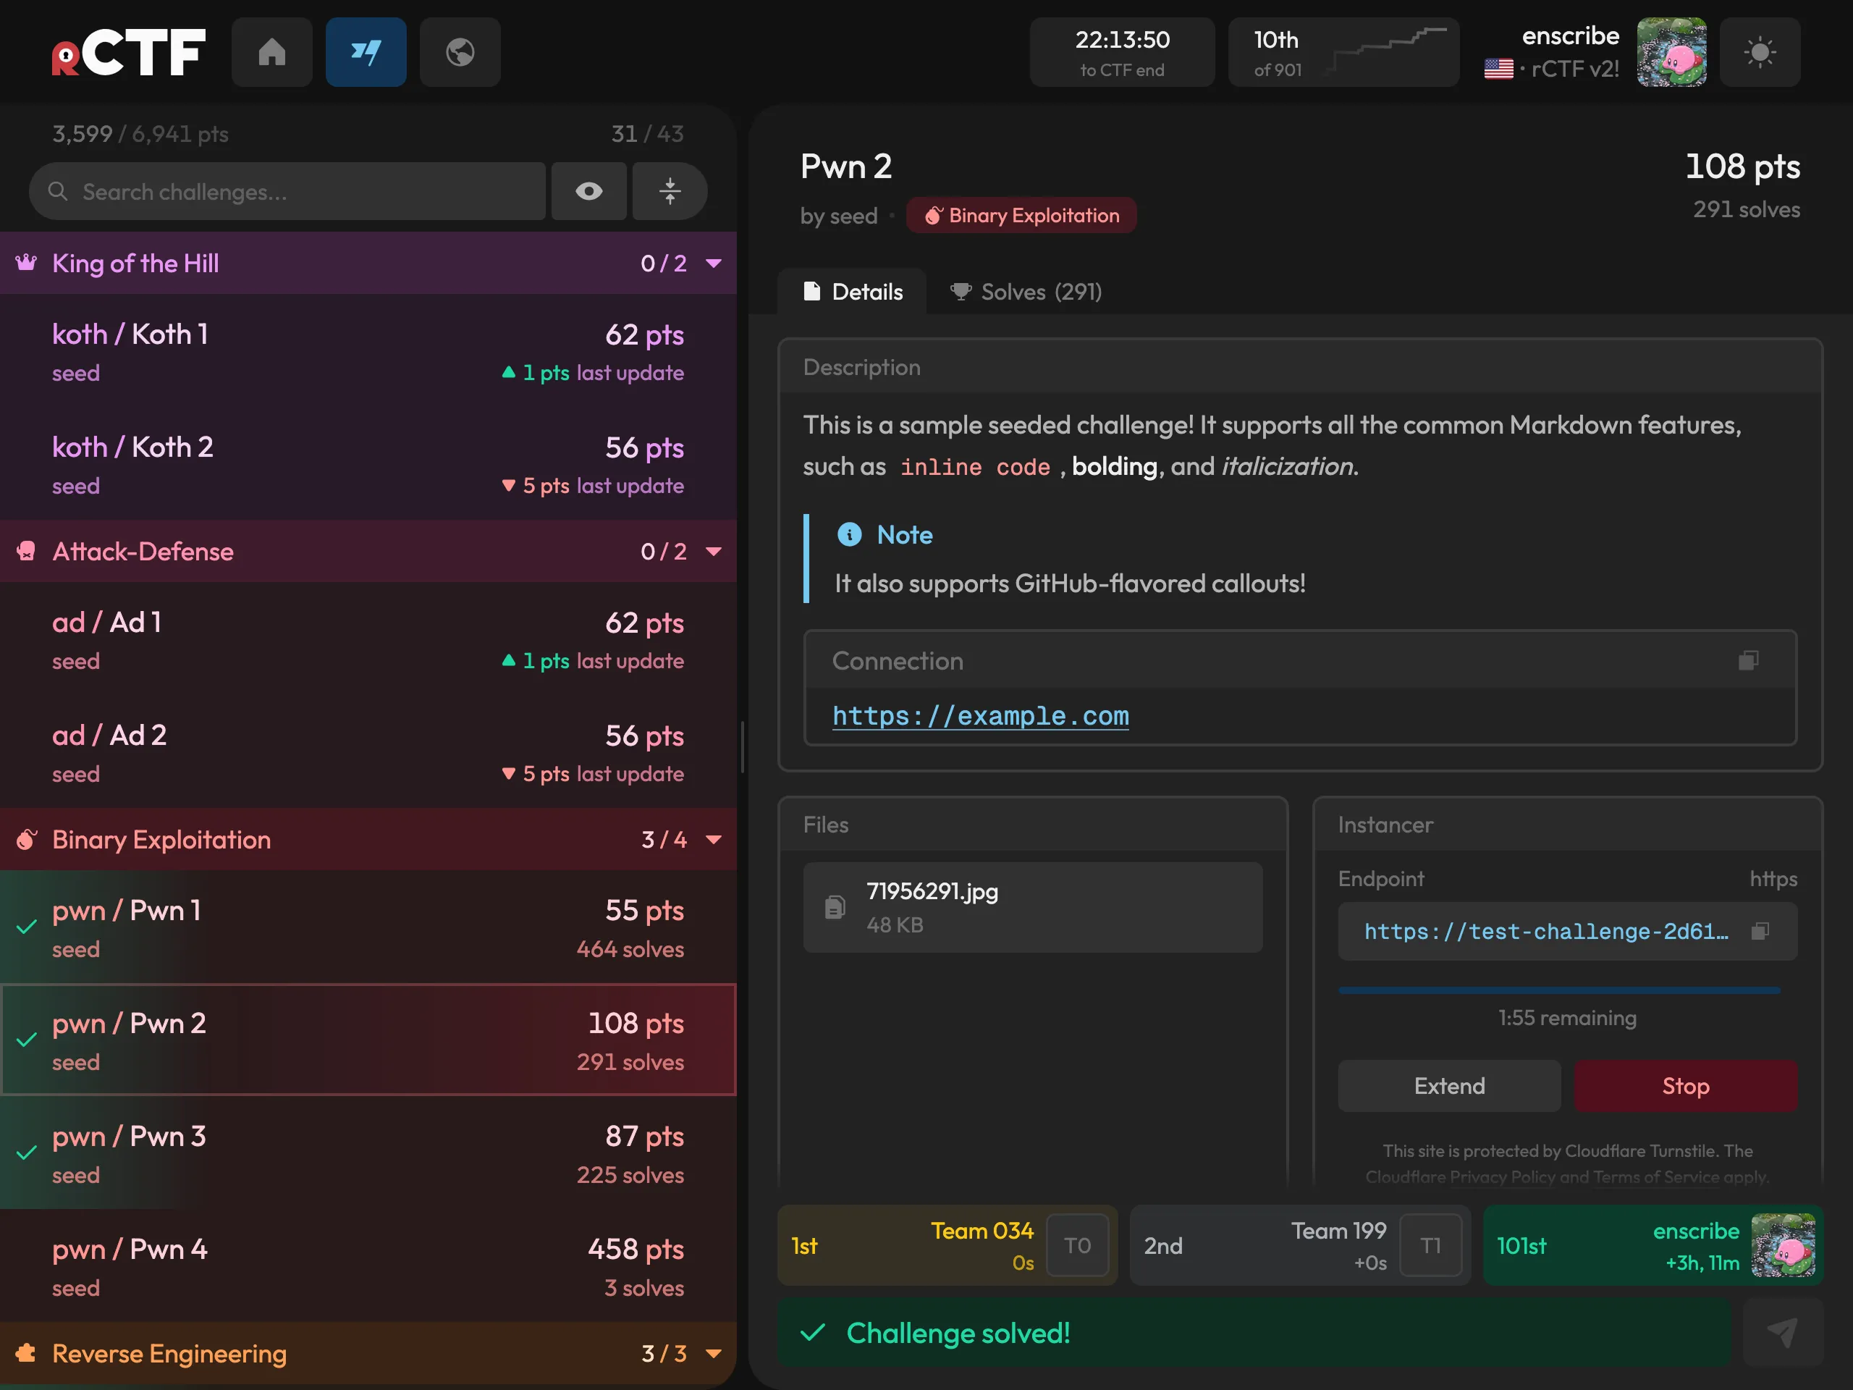Submit flag with paper plane icon
The image size is (1853, 1390).
click(1783, 1332)
